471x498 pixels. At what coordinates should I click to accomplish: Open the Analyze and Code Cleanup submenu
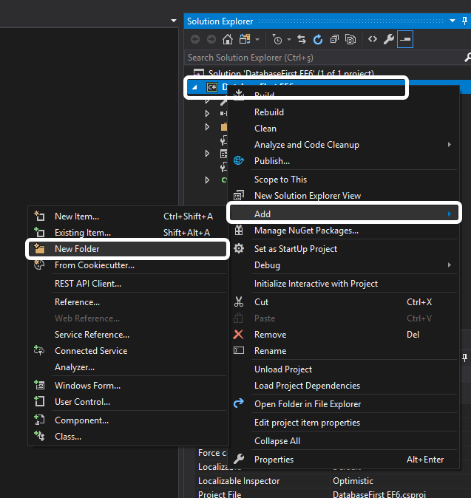pyautogui.click(x=344, y=145)
